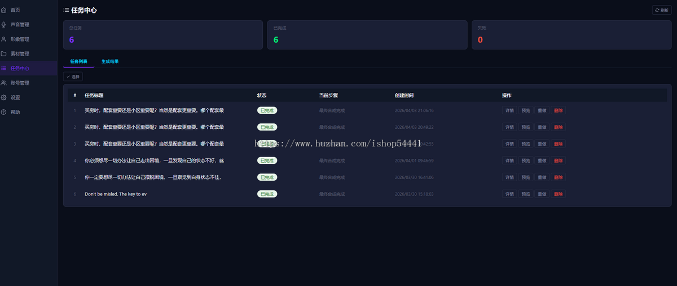677x286 pixels.
Task: Click the 素材管理 folder icon
Action: pyautogui.click(x=4, y=54)
